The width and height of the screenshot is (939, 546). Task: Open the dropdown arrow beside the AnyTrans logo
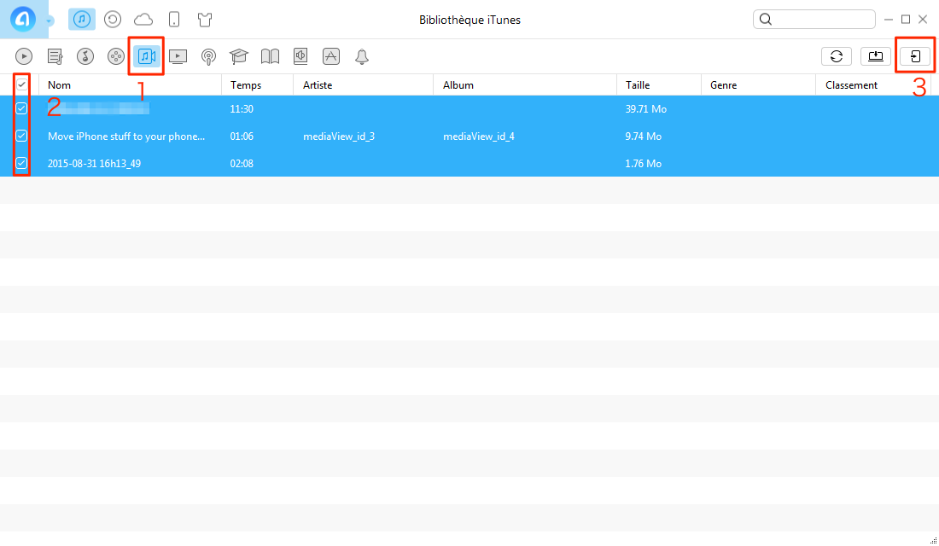(x=50, y=21)
